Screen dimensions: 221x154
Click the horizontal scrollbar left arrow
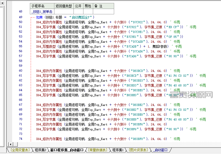10,144
